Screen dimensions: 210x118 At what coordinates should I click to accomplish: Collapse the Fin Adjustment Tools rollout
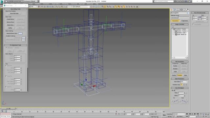15,45
